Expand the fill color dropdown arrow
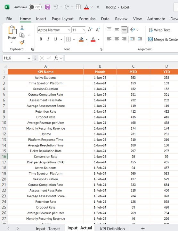 (x=86, y=39)
